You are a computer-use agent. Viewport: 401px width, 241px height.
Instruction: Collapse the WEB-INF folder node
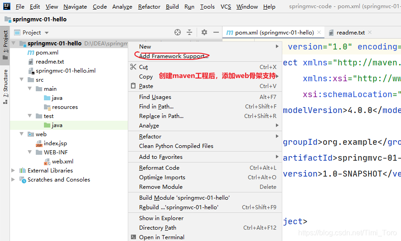30,152
